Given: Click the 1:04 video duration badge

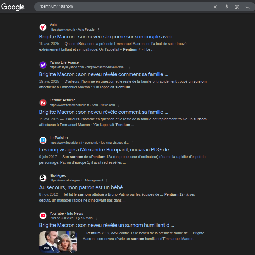Looking at the screenshot, I should [x=46, y=248].
